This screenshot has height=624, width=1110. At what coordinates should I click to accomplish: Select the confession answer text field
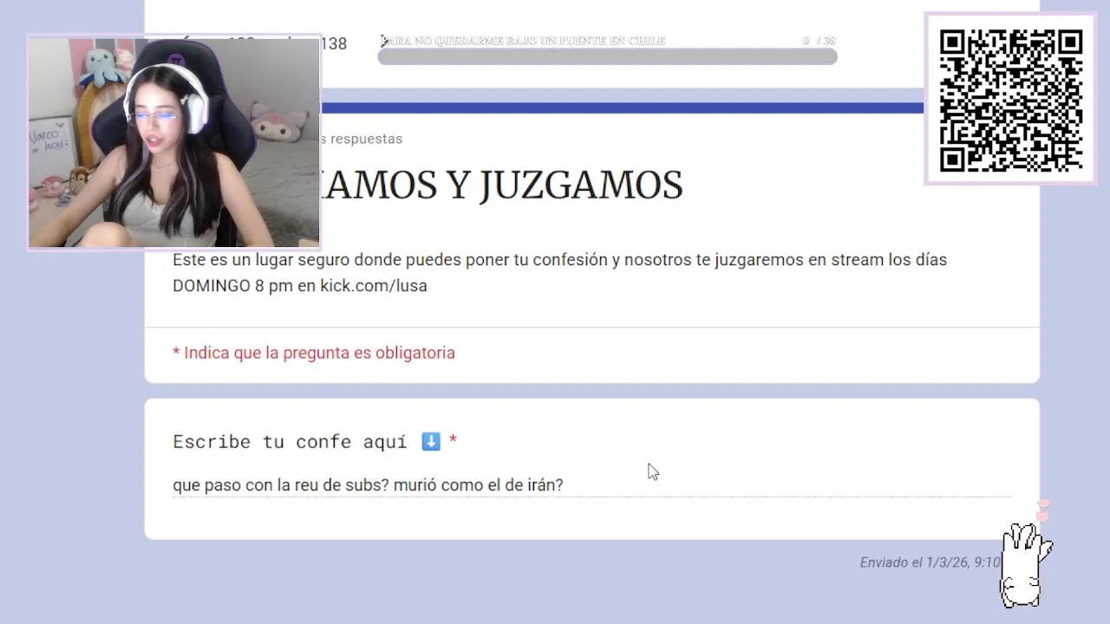pyautogui.click(x=591, y=485)
